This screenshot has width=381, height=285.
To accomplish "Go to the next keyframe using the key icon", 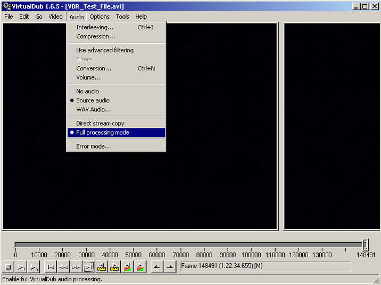I will (x=114, y=267).
